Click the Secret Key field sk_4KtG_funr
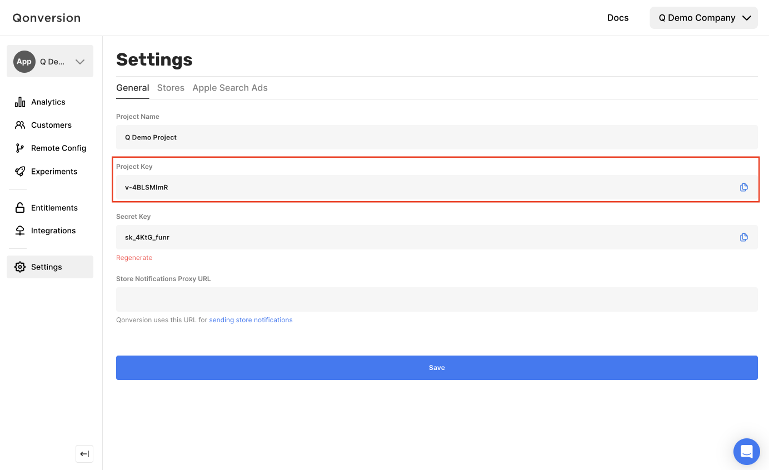Viewport: 769px width, 470px height. click(x=437, y=237)
